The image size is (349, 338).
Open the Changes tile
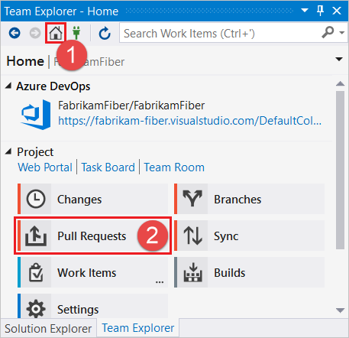click(93, 199)
